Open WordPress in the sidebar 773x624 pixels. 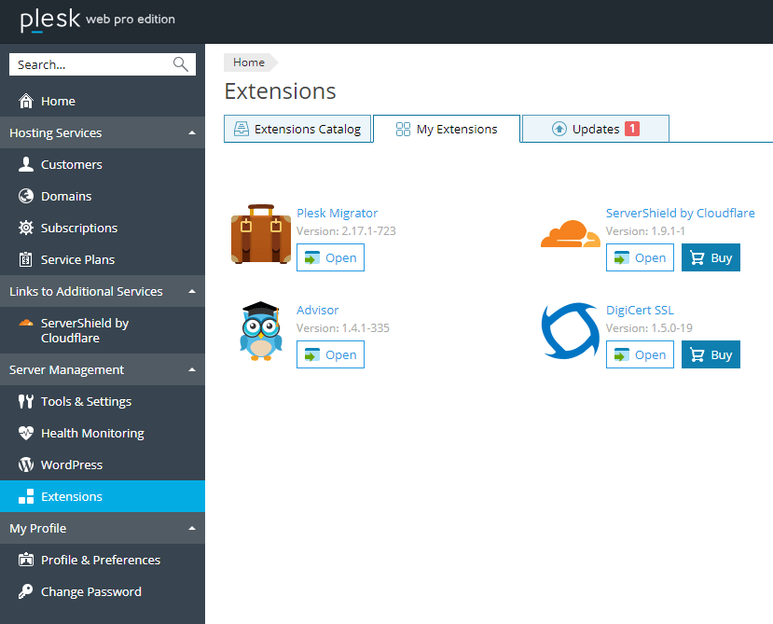point(72,465)
